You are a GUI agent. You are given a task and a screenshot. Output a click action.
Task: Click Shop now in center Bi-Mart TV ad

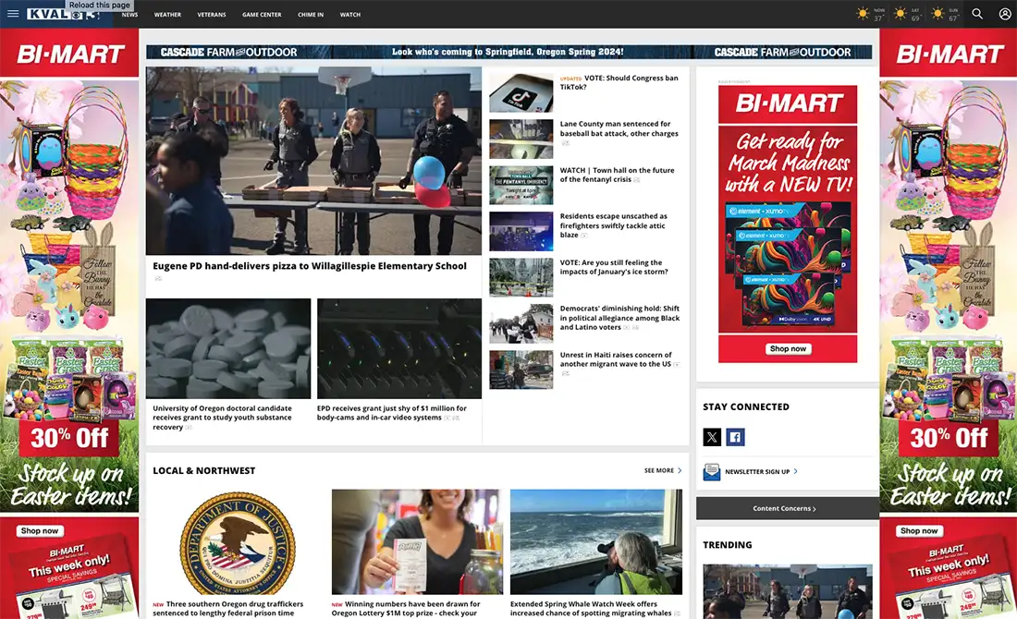788,348
